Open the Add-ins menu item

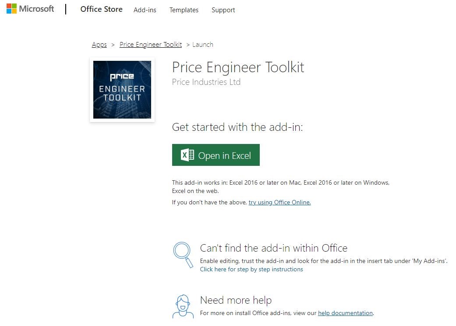click(145, 10)
